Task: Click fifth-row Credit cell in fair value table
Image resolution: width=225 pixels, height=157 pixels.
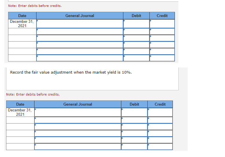Action: click(160, 140)
